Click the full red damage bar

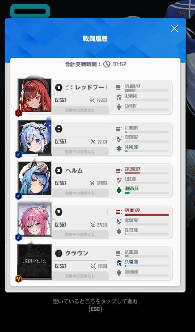(147, 215)
